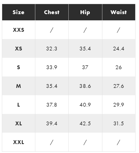Screen dimensions: 139x153
Task: Select the XS size row label
Action: pyautogui.click(x=18, y=49)
